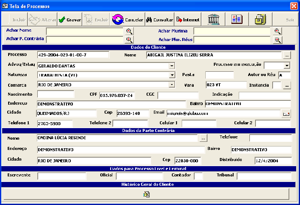Image resolution: width=300 pixels, height=205 pixels.
Task: Click the padlock folder toolbar icon
Action: pos(260,20)
